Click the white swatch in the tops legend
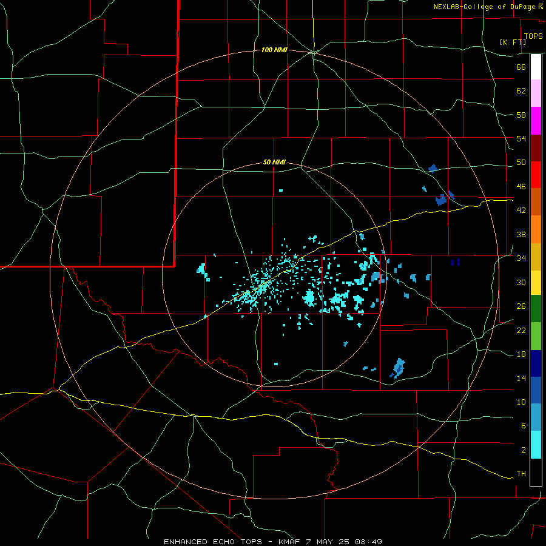Image resolution: width=546 pixels, height=546 pixels. coord(536,67)
